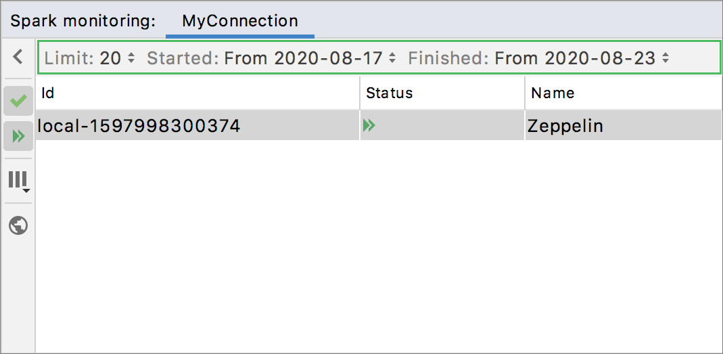The image size is (723, 354).
Task: Open the columns visibility icon menu
Action: [18, 181]
